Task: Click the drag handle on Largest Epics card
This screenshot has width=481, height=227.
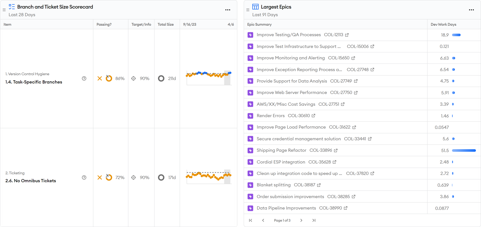Action: pyautogui.click(x=248, y=10)
